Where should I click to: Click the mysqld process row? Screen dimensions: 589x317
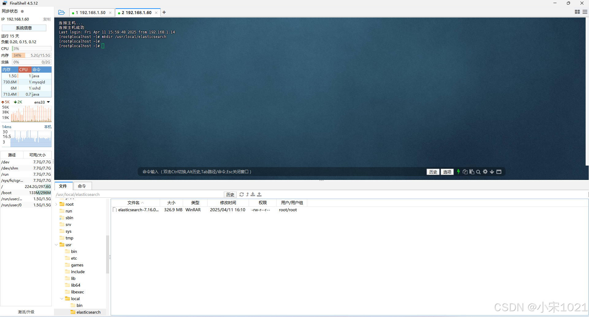27,82
